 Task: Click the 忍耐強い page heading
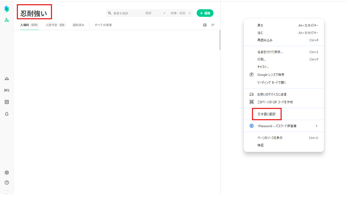click(34, 14)
